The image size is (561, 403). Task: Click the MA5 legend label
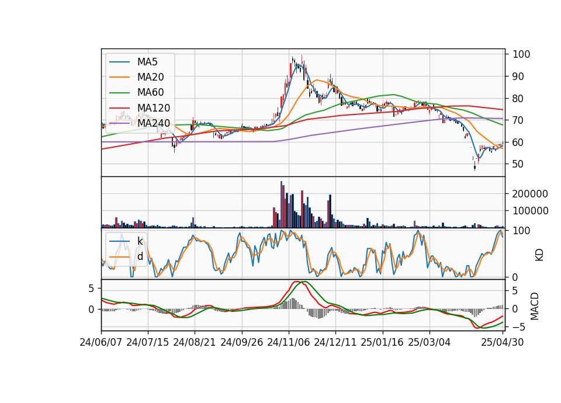tap(147, 62)
